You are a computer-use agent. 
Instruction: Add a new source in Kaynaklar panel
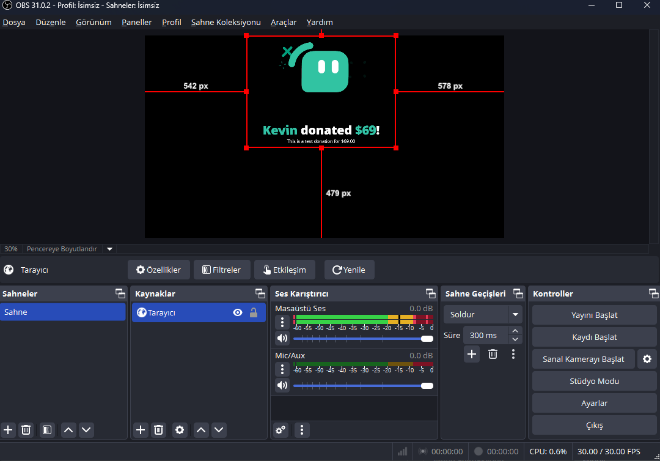[x=141, y=430]
